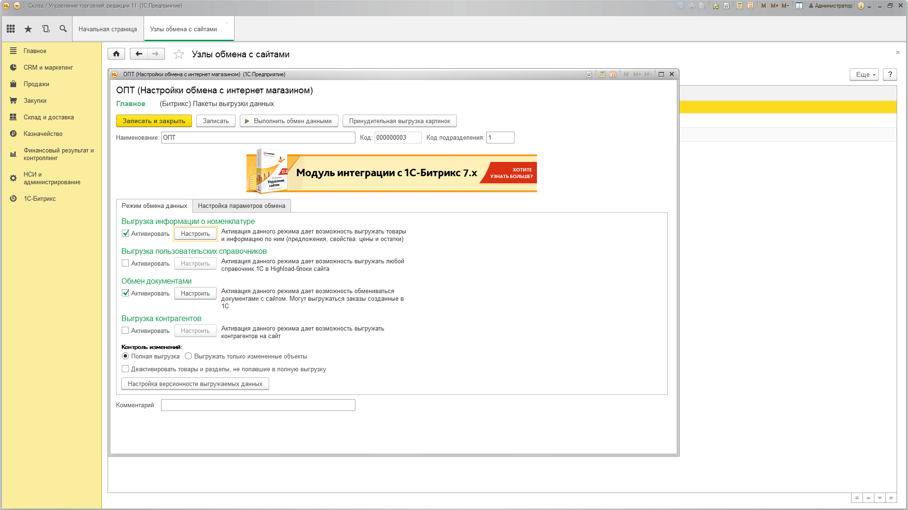Image resolution: width=908 pixels, height=510 pixels.
Task: Open the sections menu grid icon
Action: [11, 29]
